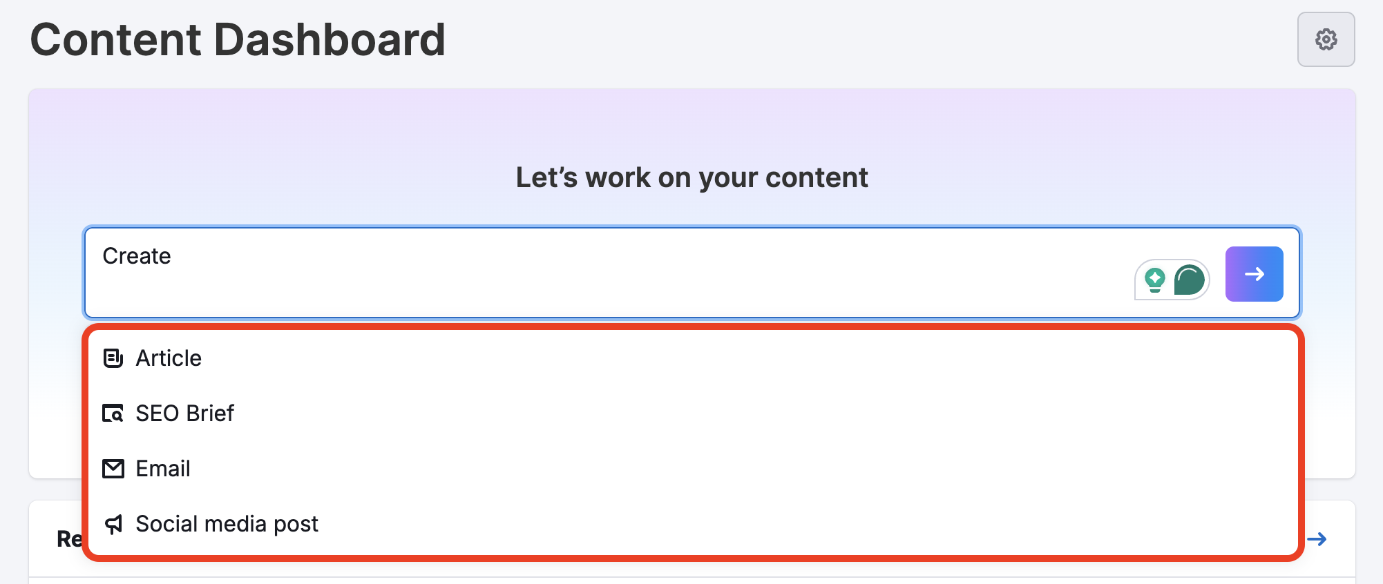
Task: Click the document icon beside Article
Action: [113, 358]
